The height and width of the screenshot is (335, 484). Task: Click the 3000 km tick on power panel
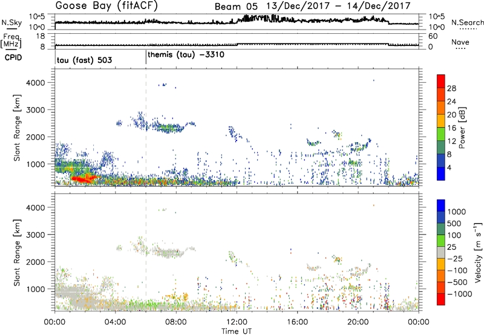[35, 110]
